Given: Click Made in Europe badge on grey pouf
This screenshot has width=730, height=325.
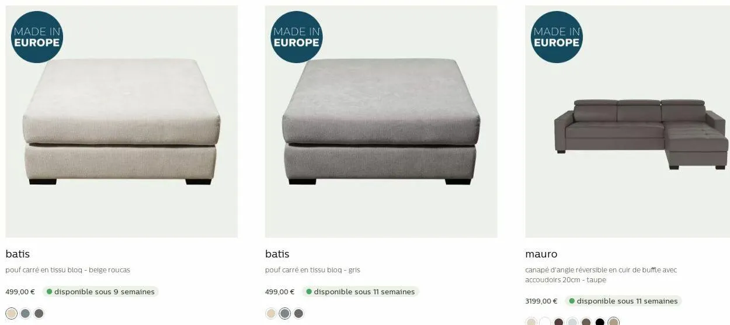Looking at the screenshot, I should (x=297, y=37).
